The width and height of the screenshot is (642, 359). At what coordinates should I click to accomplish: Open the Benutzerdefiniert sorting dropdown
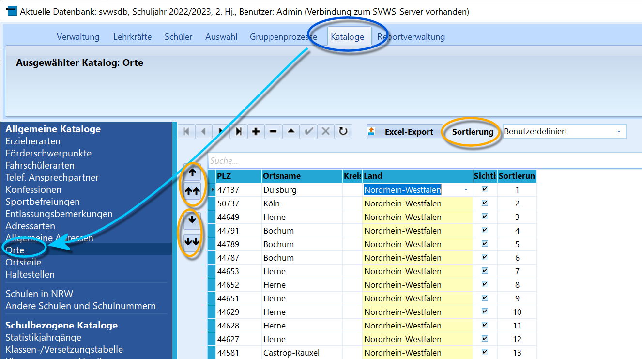coord(565,132)
